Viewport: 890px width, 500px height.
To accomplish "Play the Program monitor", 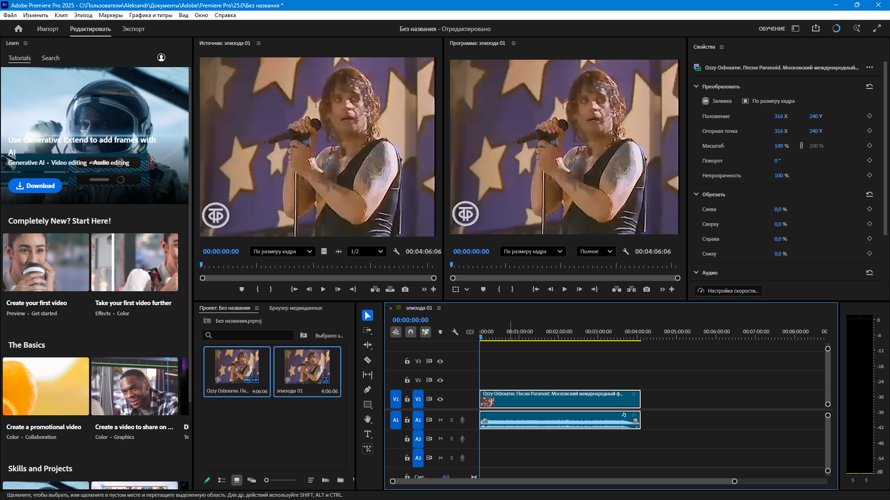I will (565, 289).
